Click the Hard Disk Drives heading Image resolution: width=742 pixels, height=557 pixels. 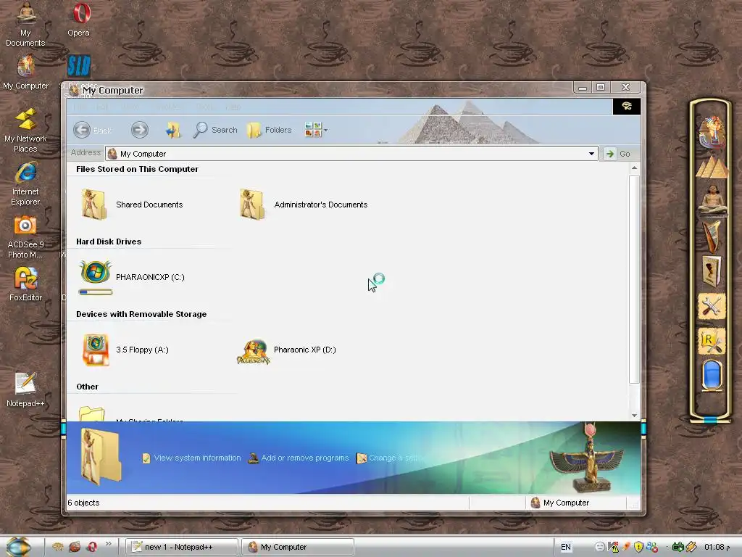(109, 242)
